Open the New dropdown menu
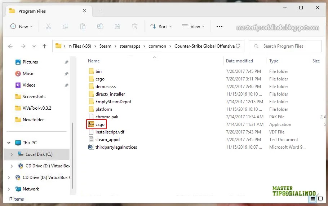The height and width of the screenshot is (206, 328). [x=22, y=27]
